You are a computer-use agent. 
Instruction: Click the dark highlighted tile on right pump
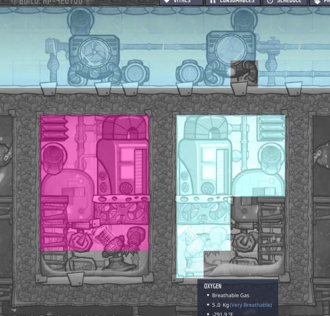[x=244, y=73]
